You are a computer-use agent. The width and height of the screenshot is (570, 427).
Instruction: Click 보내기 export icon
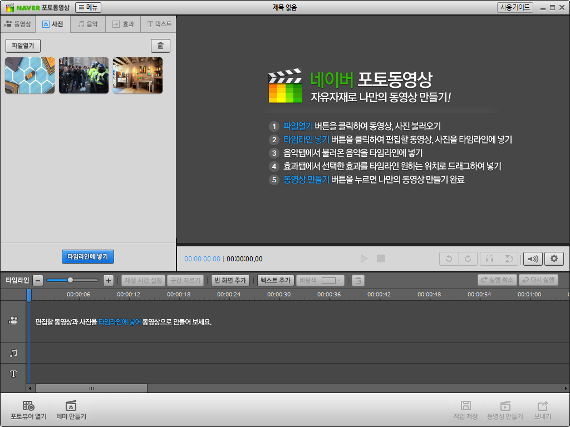pyautogui.click(x=542, y=410)
